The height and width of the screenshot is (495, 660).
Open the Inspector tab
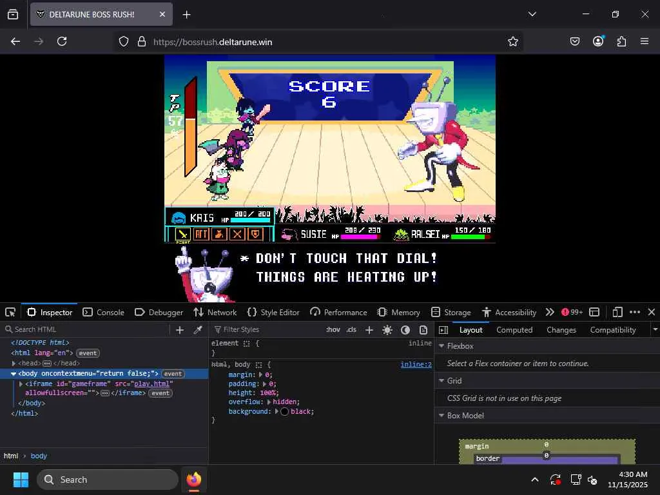(50, 313)
